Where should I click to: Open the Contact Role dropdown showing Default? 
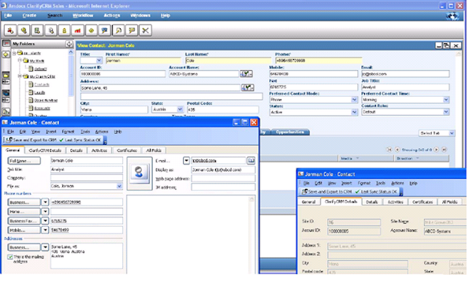click(446, 112)
